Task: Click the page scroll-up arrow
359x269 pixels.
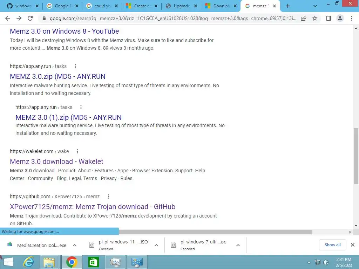Action: pyautogui.click(x=356, y=28)
